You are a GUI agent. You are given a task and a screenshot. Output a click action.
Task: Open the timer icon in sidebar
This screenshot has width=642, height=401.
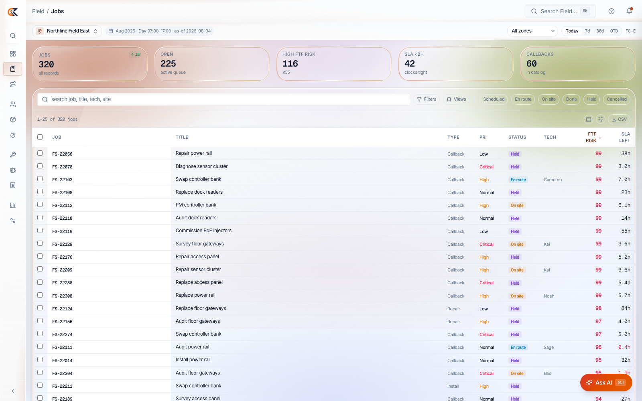coord(13,135)
